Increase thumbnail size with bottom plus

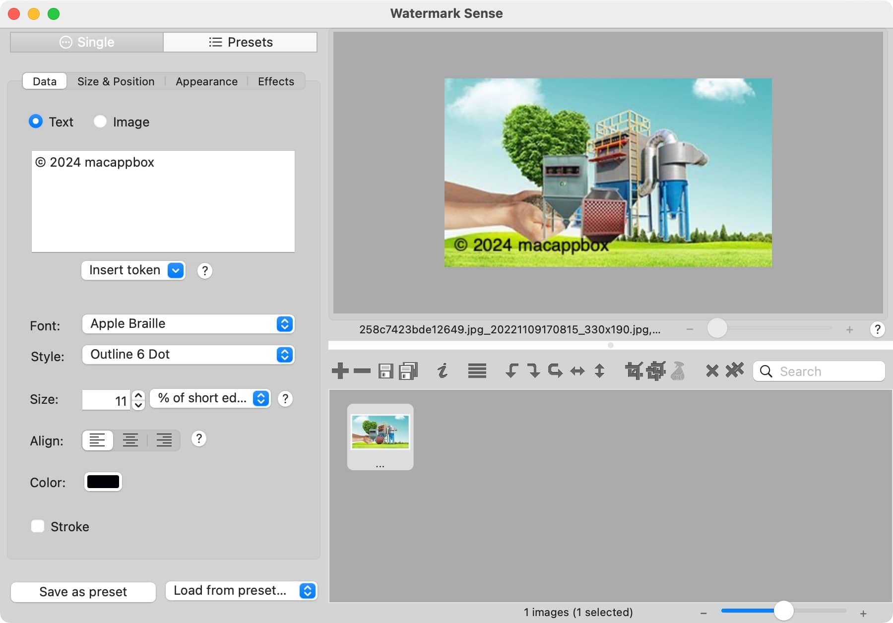863,614
